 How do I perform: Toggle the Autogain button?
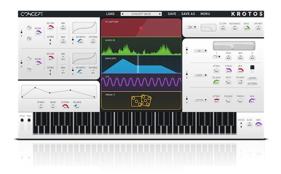pos(252,84)
